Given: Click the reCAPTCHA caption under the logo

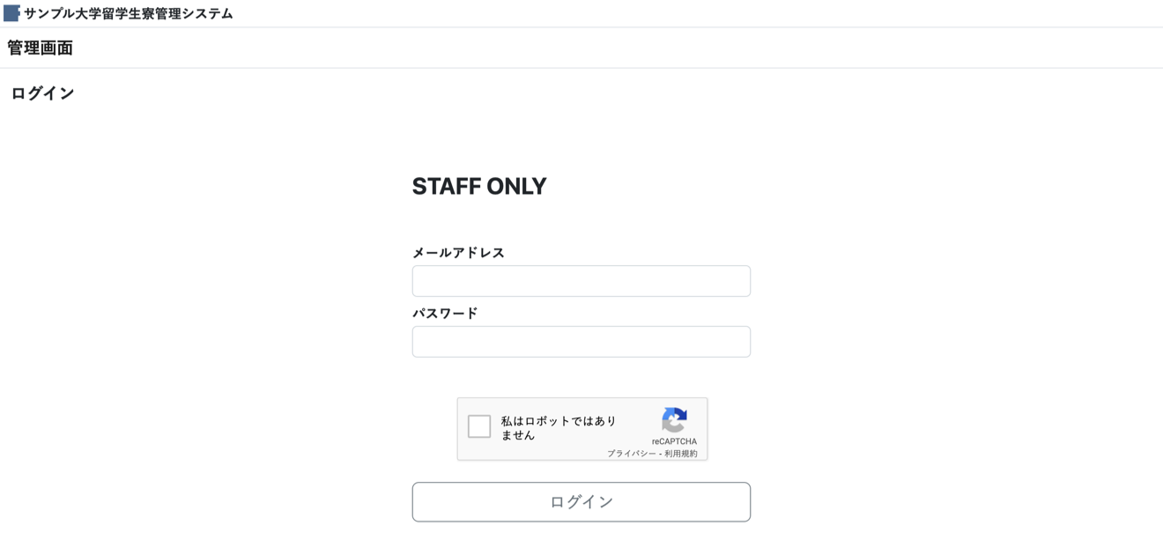Looking at the screenshot, I should tap(674, 441).
